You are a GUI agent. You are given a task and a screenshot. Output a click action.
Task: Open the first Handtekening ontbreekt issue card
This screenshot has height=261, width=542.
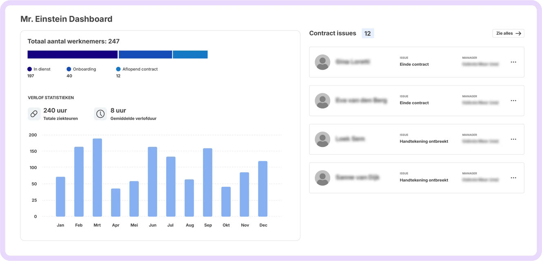pos(417,139)
